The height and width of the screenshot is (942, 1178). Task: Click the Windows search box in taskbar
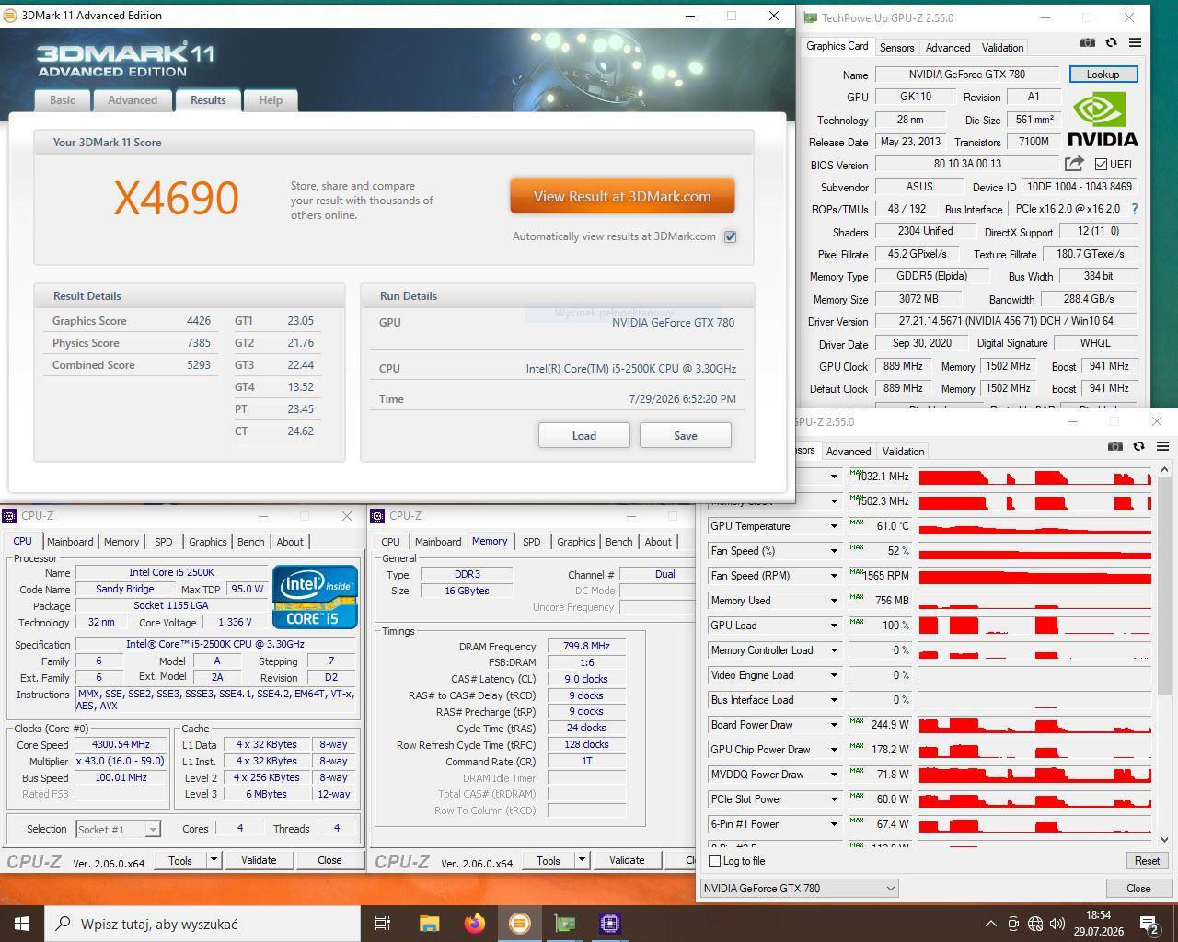202,924
